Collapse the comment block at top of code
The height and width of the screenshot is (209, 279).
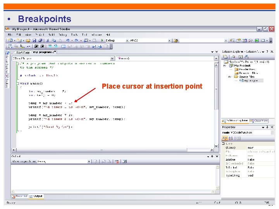pos(17,63)
